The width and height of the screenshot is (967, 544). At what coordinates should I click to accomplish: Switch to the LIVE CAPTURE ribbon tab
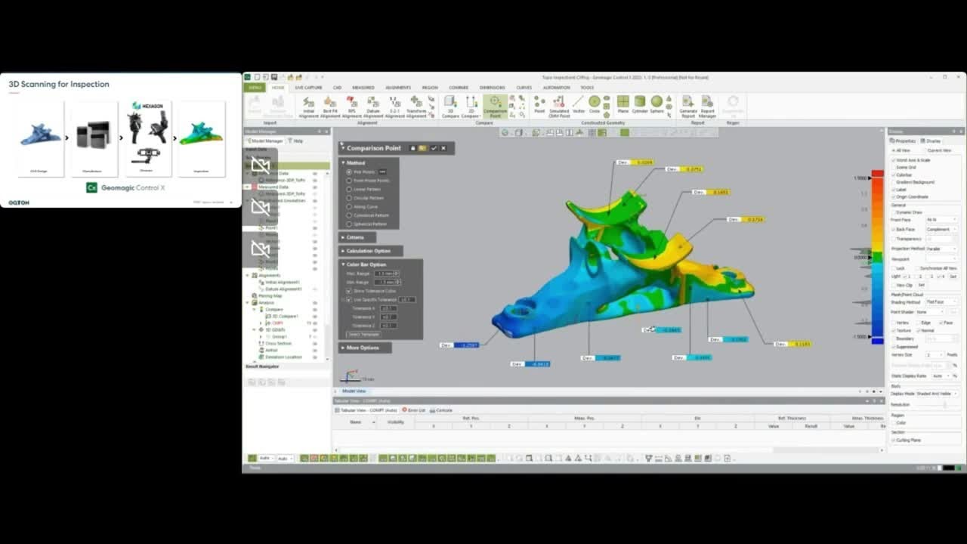[x=308, y=88]
